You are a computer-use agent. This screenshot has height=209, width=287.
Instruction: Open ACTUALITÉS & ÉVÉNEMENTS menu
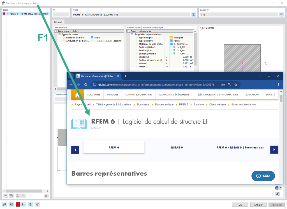click(174, 95)
